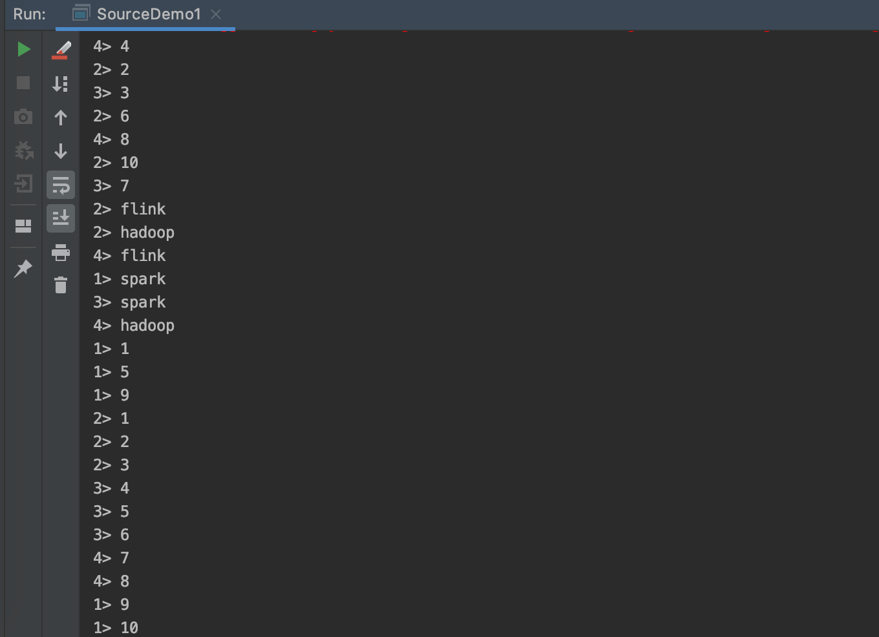Click the output line '1> 1'
879x637 pixels.
point(111,348)
